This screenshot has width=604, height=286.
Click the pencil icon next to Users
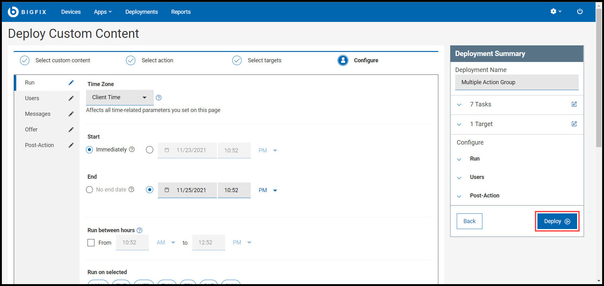tap(71, 98)
